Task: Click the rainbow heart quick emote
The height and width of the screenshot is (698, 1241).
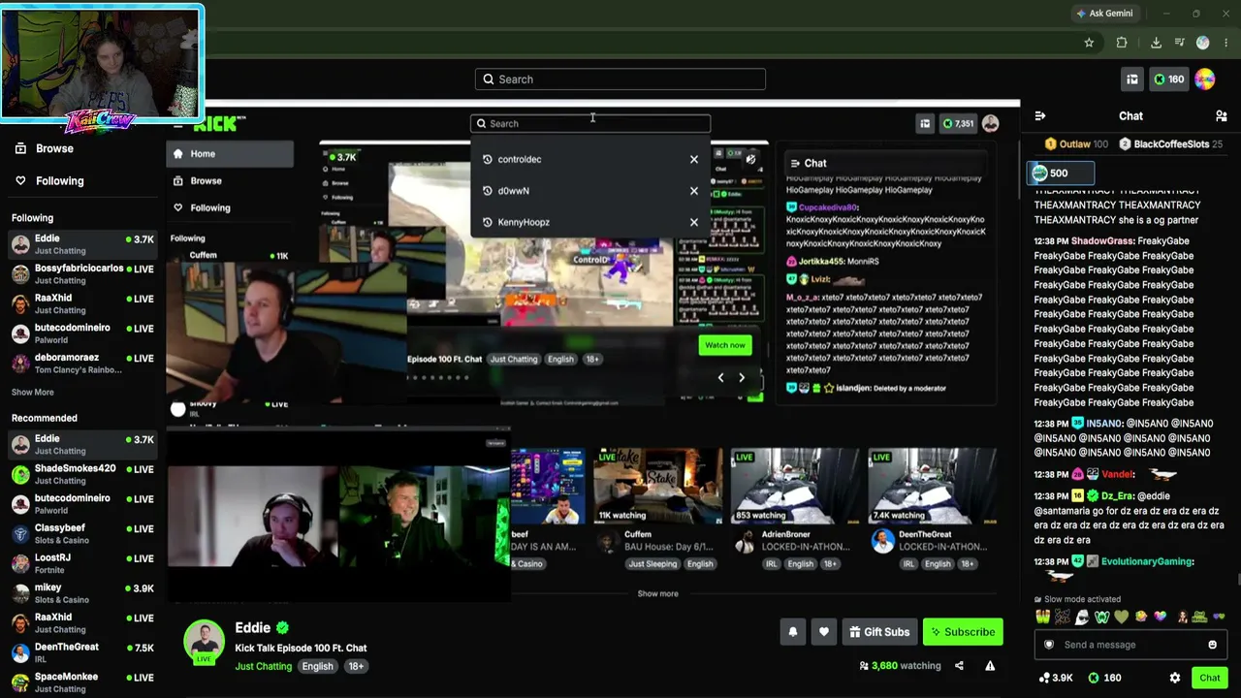Action: [1161, 617]
